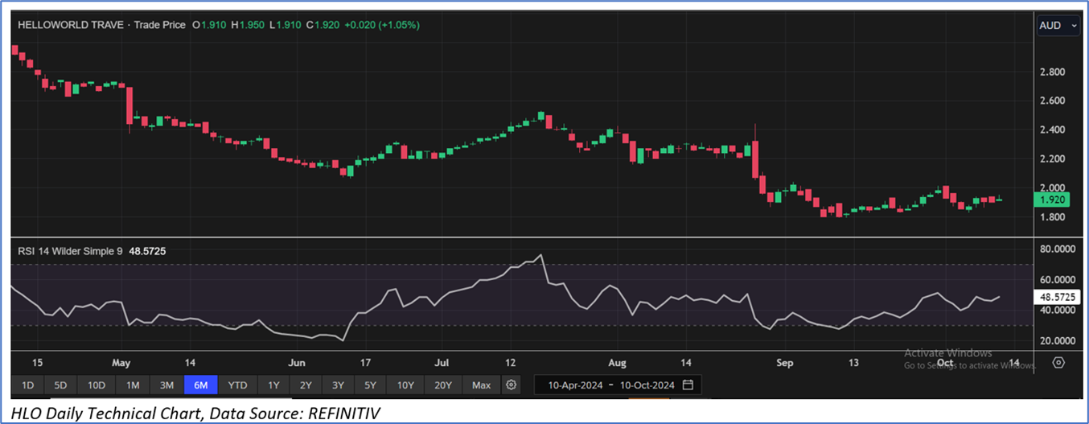Click the settings gear next to Max

(x=511, y=385)
